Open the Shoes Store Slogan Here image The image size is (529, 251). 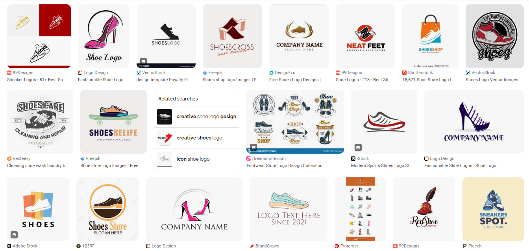point(107,209)
